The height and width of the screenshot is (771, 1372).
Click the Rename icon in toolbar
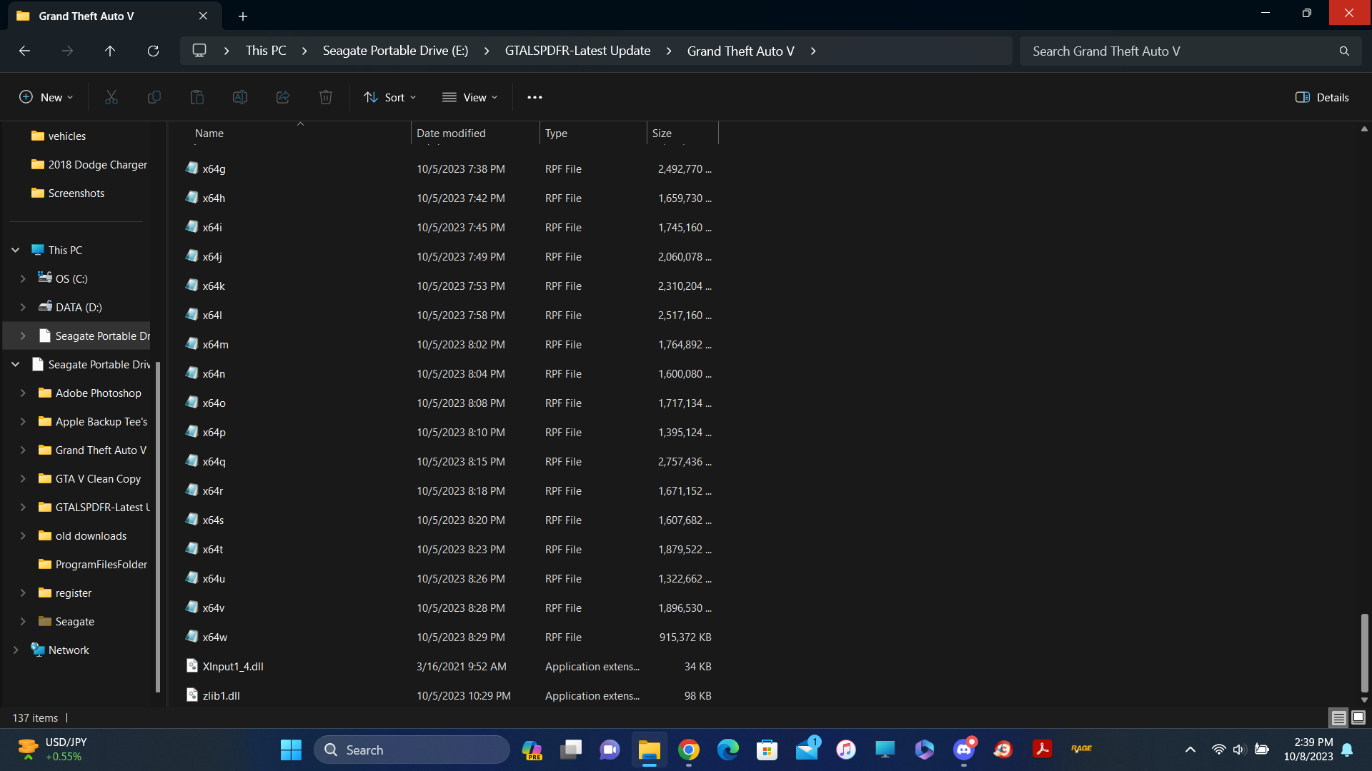click(240, 97)
